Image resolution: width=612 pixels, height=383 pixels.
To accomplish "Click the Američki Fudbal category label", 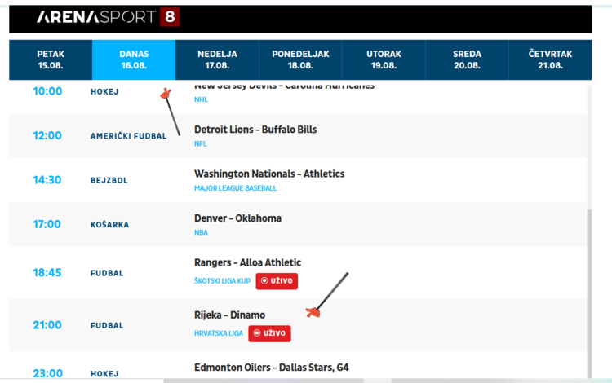I will point(128,136).
